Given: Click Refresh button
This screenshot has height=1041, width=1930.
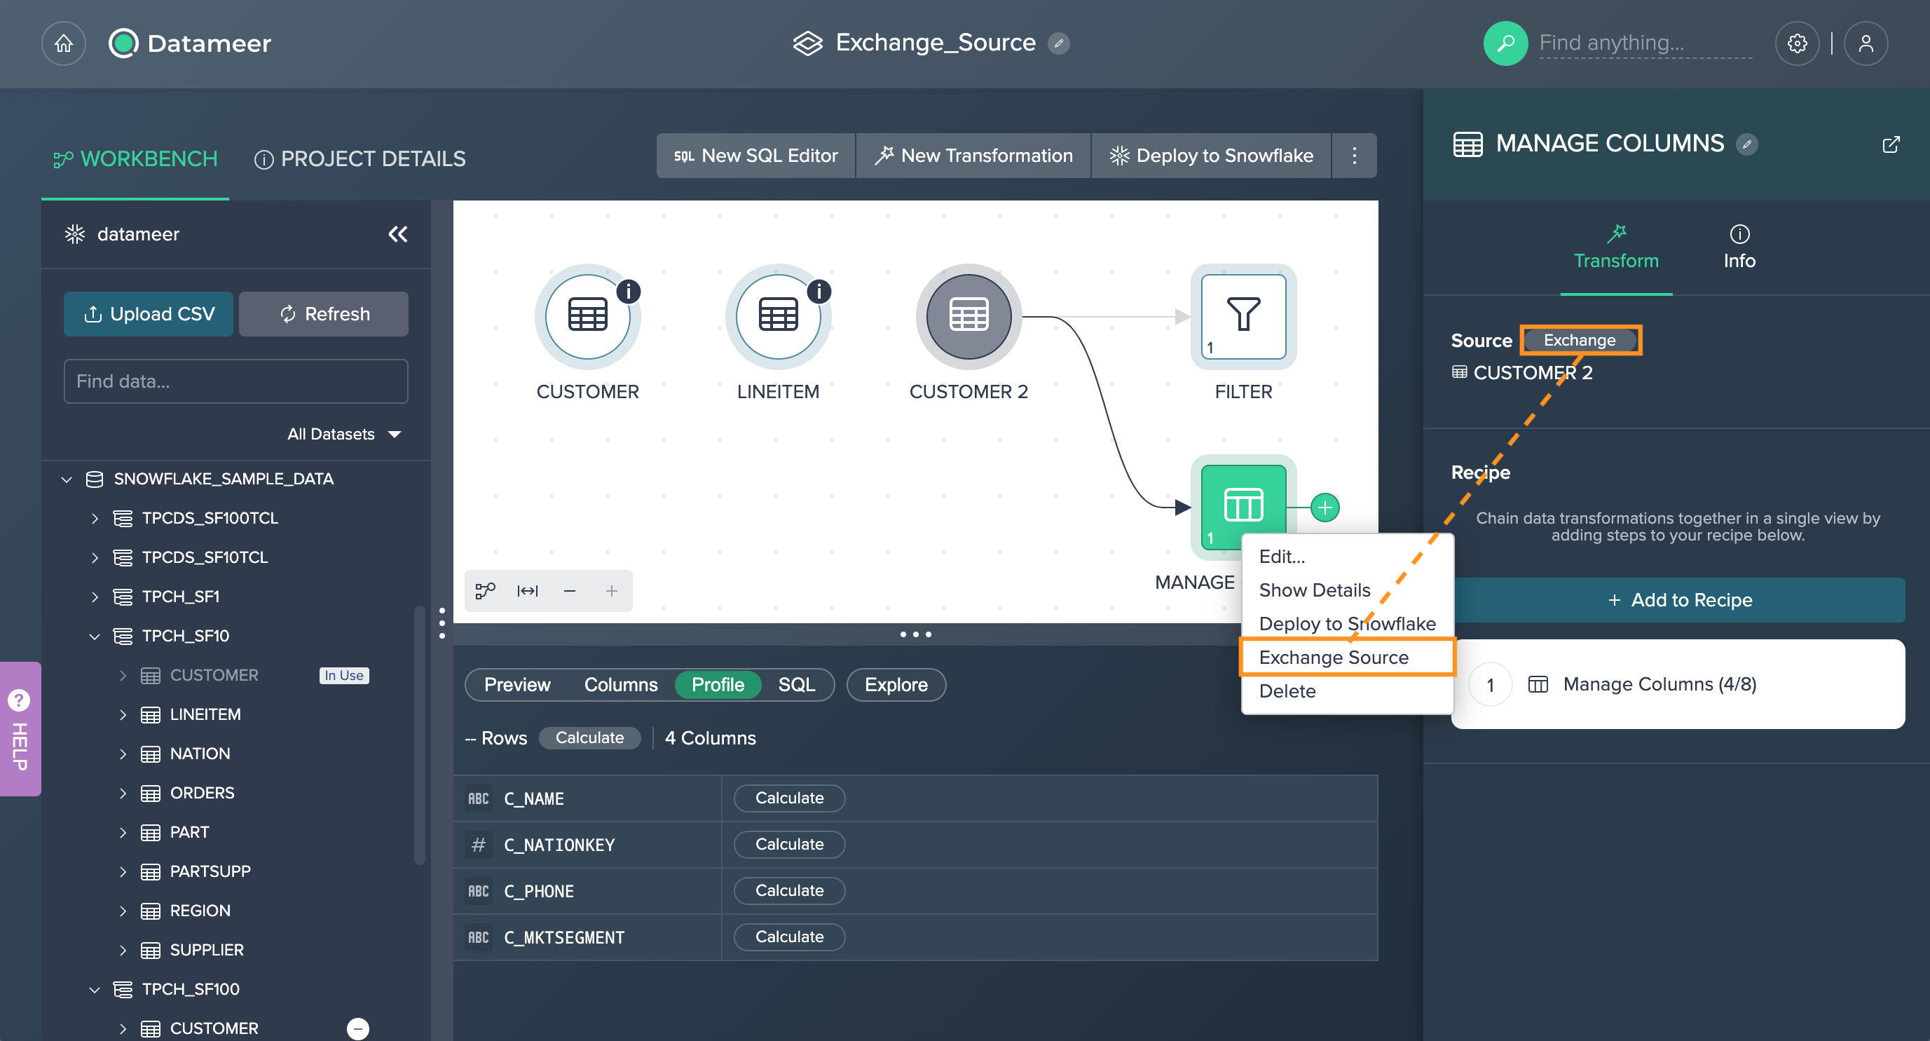Looking at the screenshot, I should [x=324, y=314].
